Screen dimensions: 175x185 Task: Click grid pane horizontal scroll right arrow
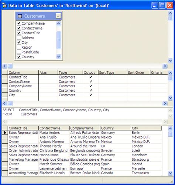coord(165,103)
